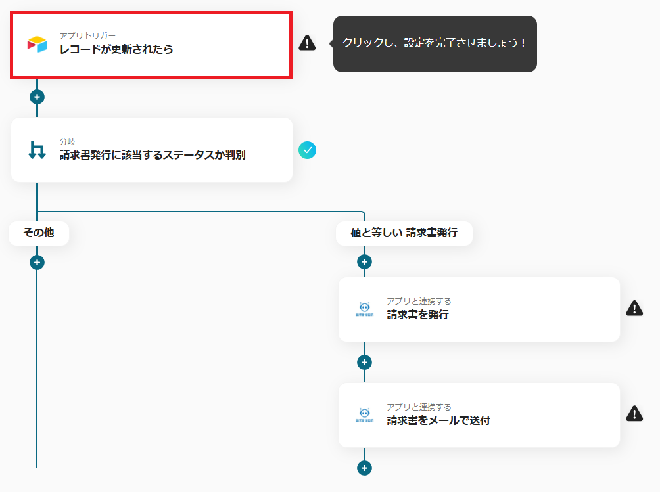This screenshot has width=660, height=492.
Task: Click the tooltip クリックし、設定を完了させましょう！
Action: [435, 44]
